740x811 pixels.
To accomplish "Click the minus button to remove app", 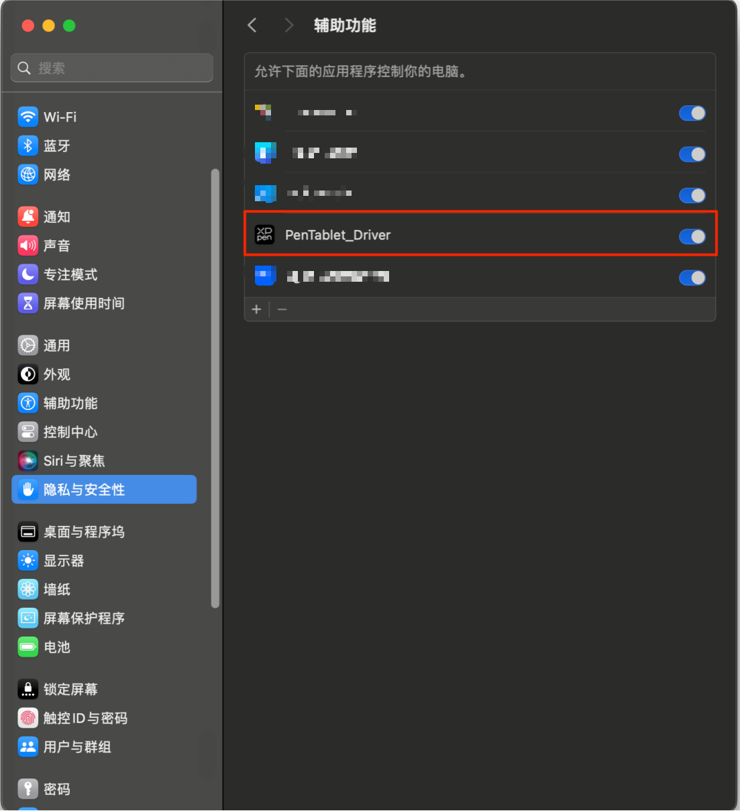I will [282, 309].
